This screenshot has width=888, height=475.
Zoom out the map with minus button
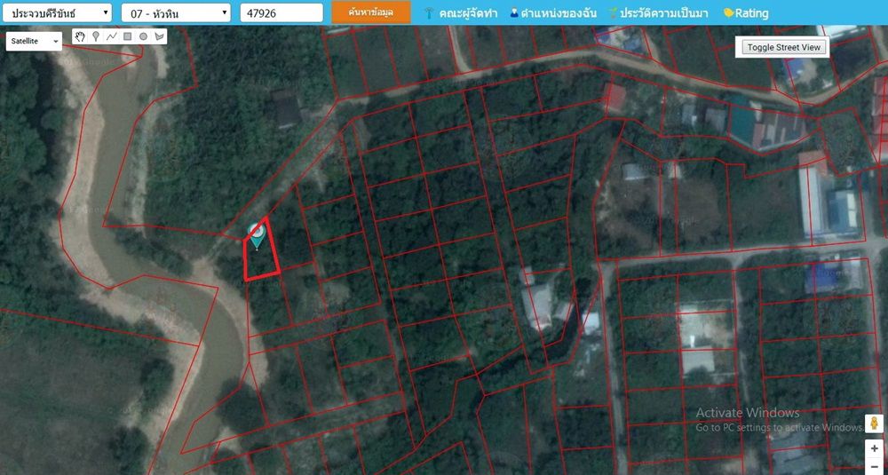click(874, 466)
